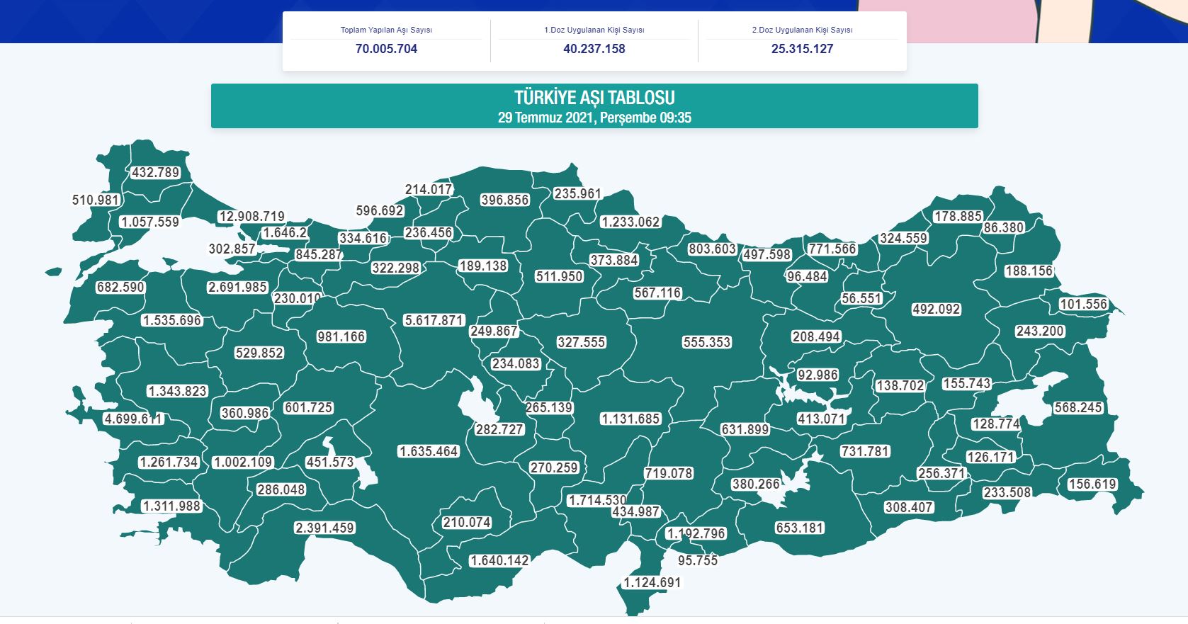Select the province labeled 1.057.559
The height and width of the screenshot is (624, 1188).
tap(149, 222)
